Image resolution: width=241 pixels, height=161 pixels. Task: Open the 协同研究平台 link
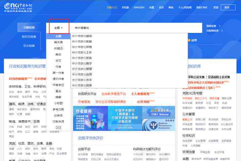click(x=87, y=94)
